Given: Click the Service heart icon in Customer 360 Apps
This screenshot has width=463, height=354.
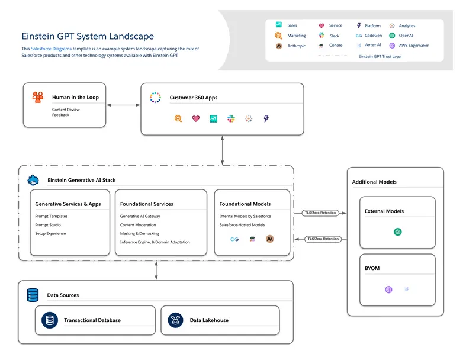Looking at the screenshot, I should 196,118.
